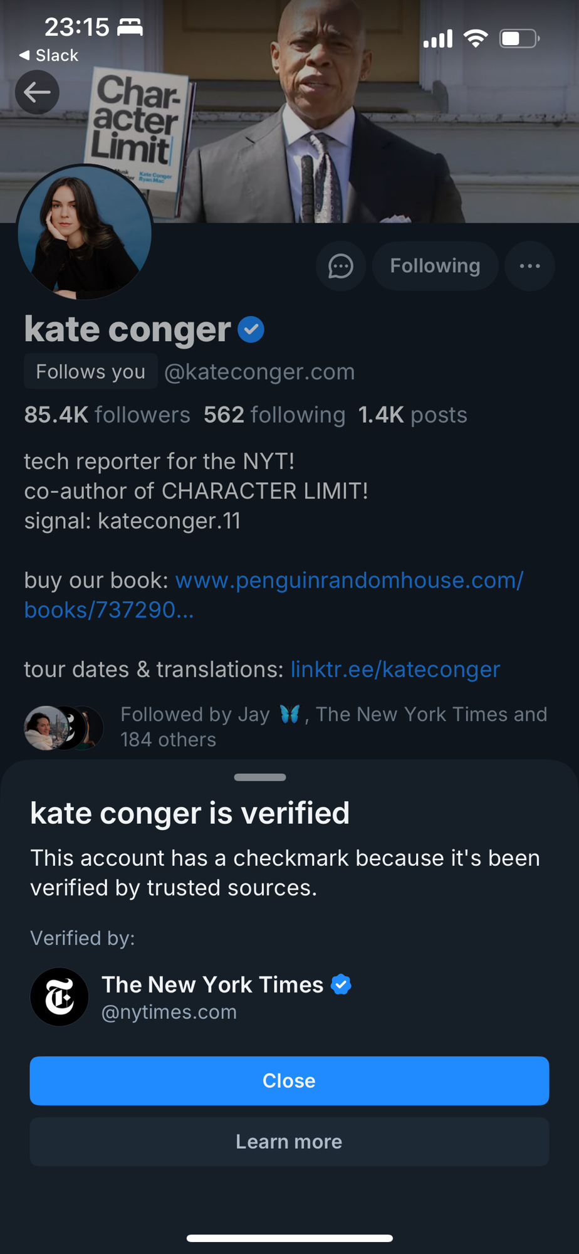This screenshot has width=579, height=1254.
Task: Open The New York Times verifier logo
Action: (x=60, y=997)
